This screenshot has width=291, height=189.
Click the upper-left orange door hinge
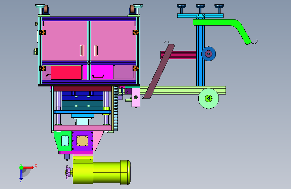[42, 33]
